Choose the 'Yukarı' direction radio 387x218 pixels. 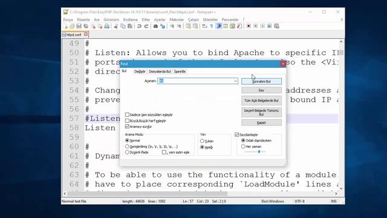pos(202,141)
